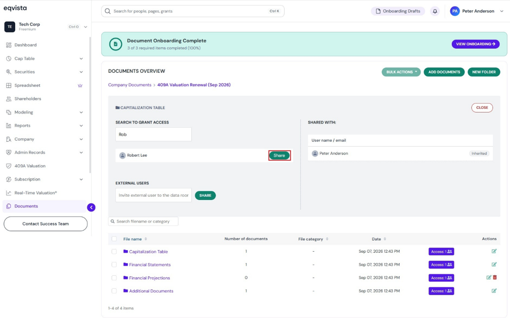Create a New Folder

(483, 72)
